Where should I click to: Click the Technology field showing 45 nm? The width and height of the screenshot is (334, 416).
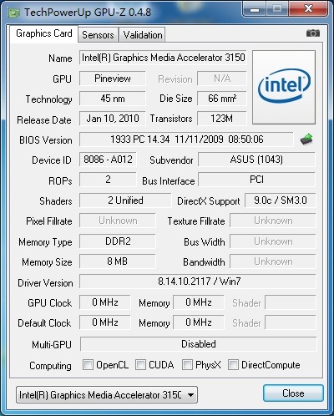[113, 99]
